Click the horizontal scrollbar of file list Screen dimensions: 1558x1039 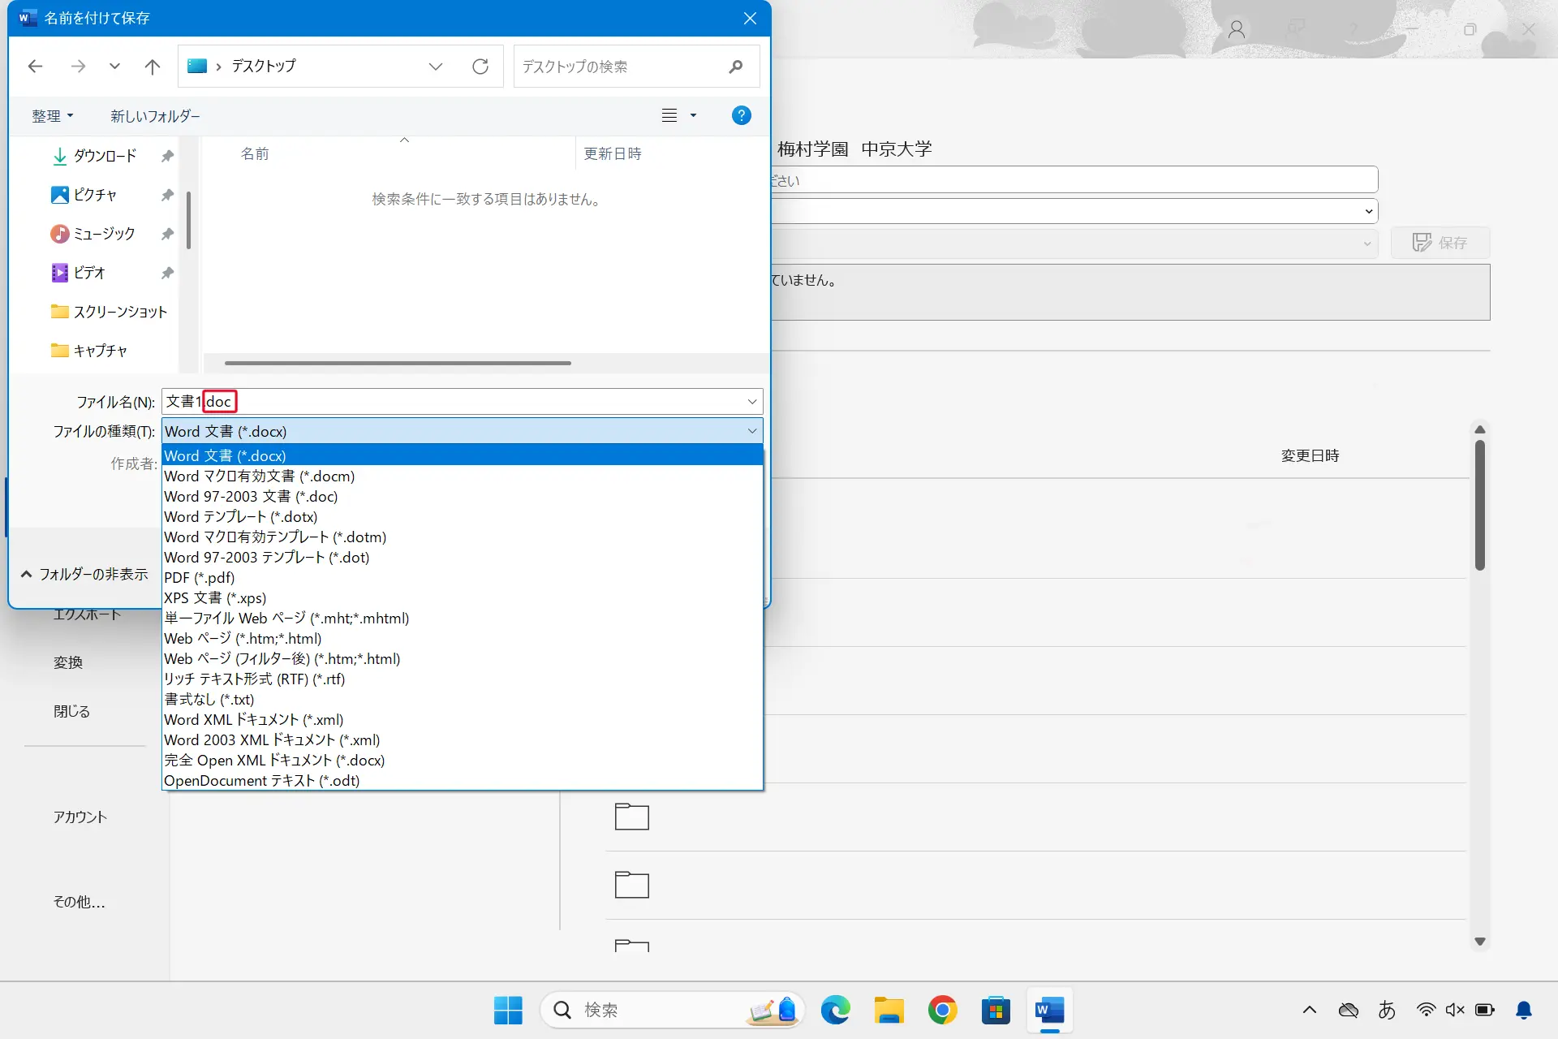coord(398,363)
